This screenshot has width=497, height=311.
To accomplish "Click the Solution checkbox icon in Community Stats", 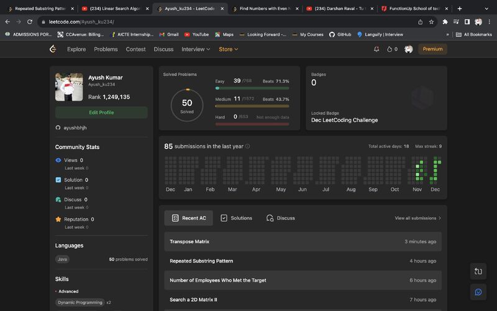I will 58,180.
